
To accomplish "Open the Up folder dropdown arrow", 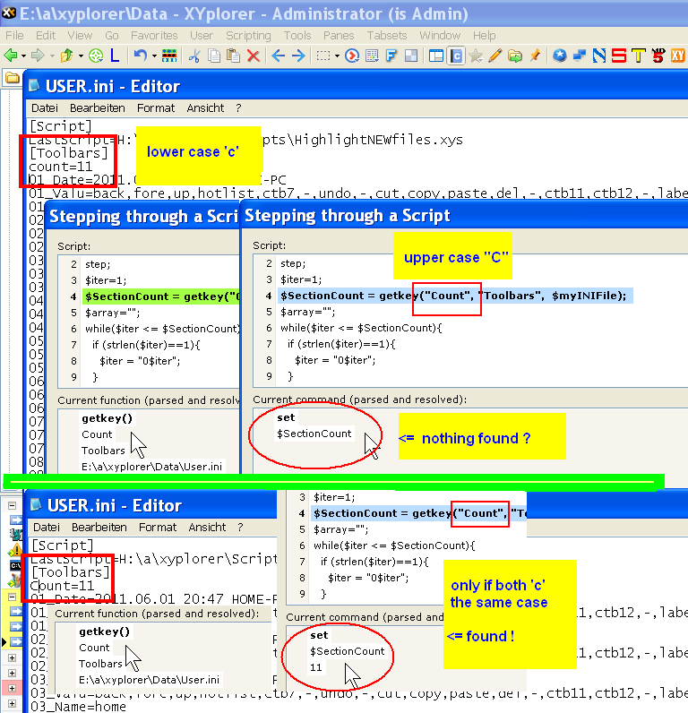I will tap(81, 56).
